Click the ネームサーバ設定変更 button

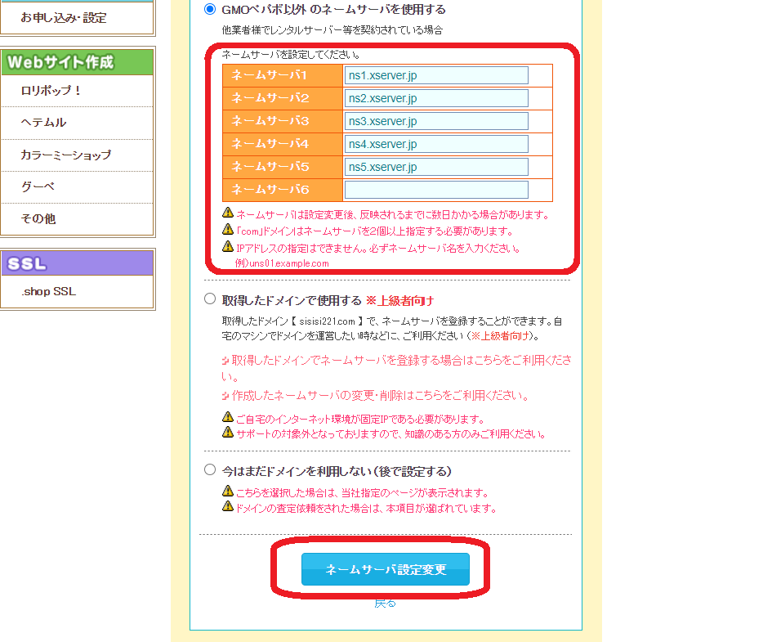click(386, 570)
